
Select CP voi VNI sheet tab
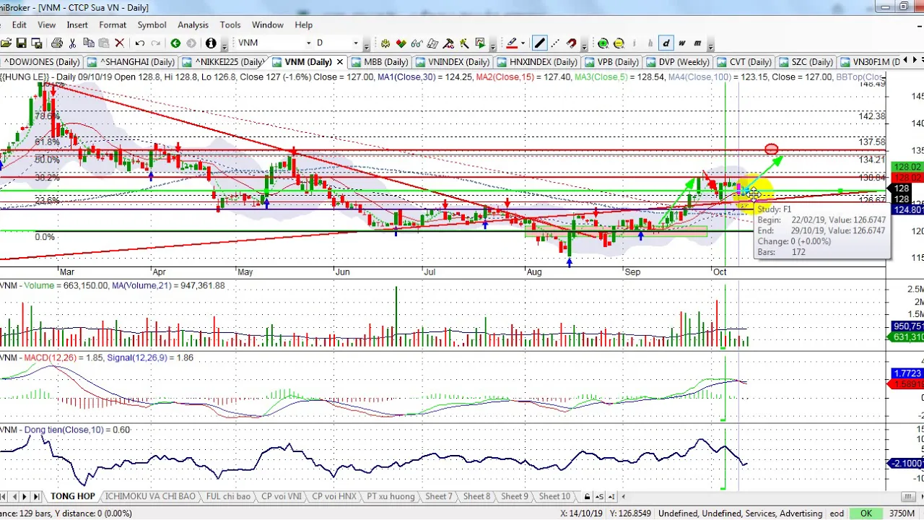pos(282,496)
